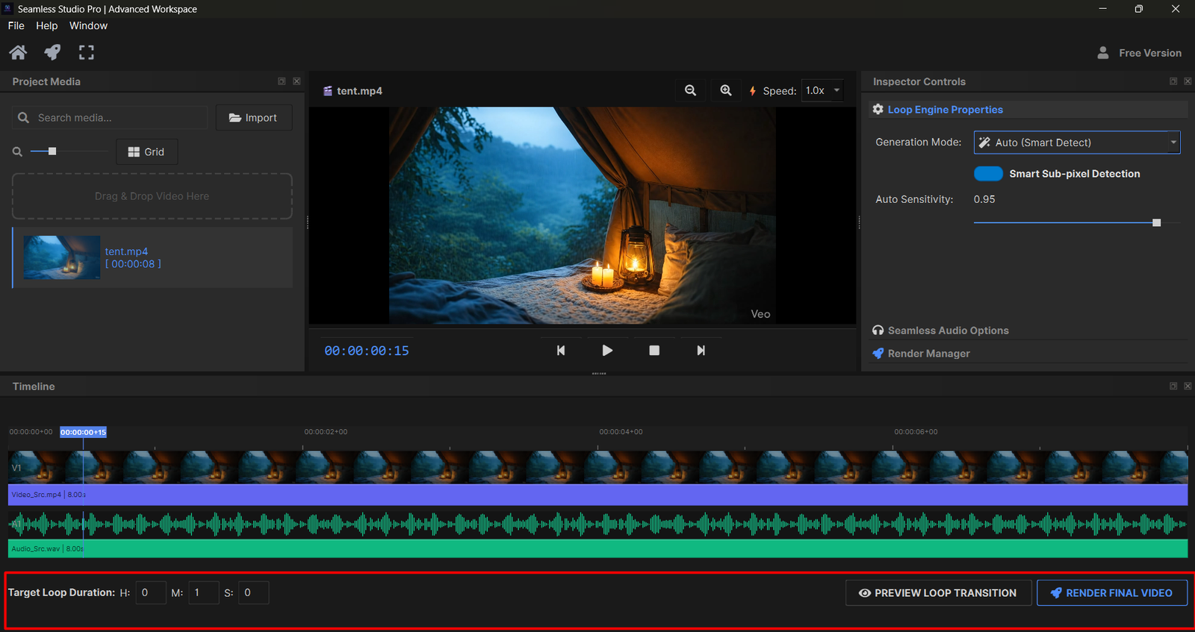Screen dimensions: 1195x632
Task: Skip to previous frame marker
Action: point(561,350)
